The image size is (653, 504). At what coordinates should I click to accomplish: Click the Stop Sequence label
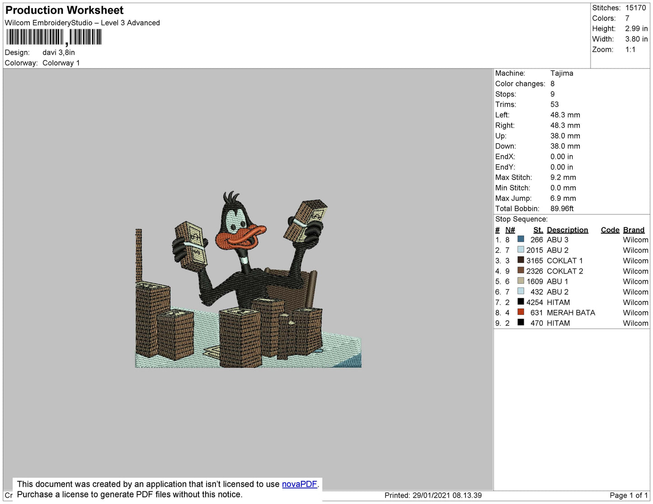[521, 219]
